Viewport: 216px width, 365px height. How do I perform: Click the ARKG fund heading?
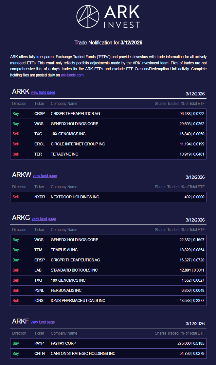[21, 218]
